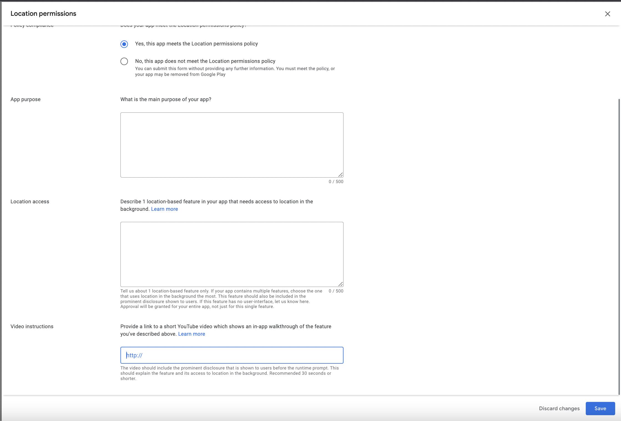Click 'What is the main purpose' question text
This screenshot has width=621, height=421.
(166, 99)
